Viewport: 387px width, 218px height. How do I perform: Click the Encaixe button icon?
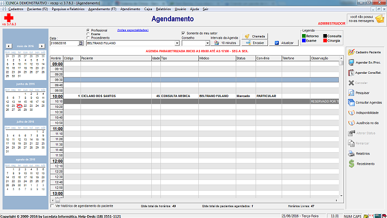[248, 43]
